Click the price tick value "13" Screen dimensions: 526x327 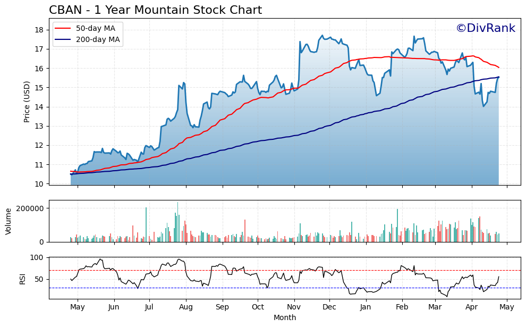(x=39, y=126)
